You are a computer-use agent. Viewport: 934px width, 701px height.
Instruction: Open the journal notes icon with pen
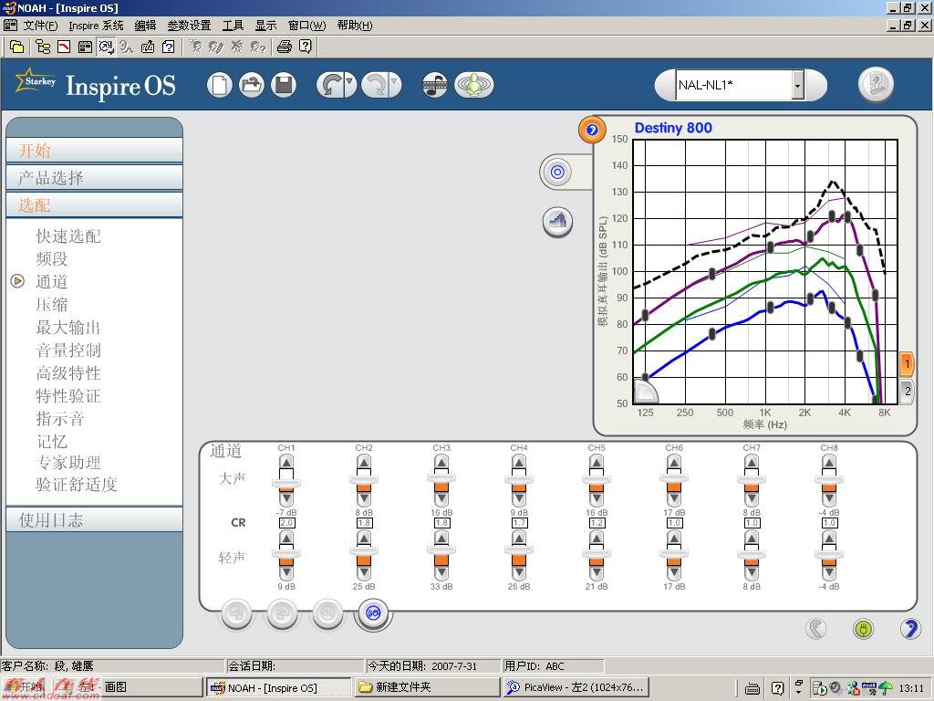(x=148, y=47)
